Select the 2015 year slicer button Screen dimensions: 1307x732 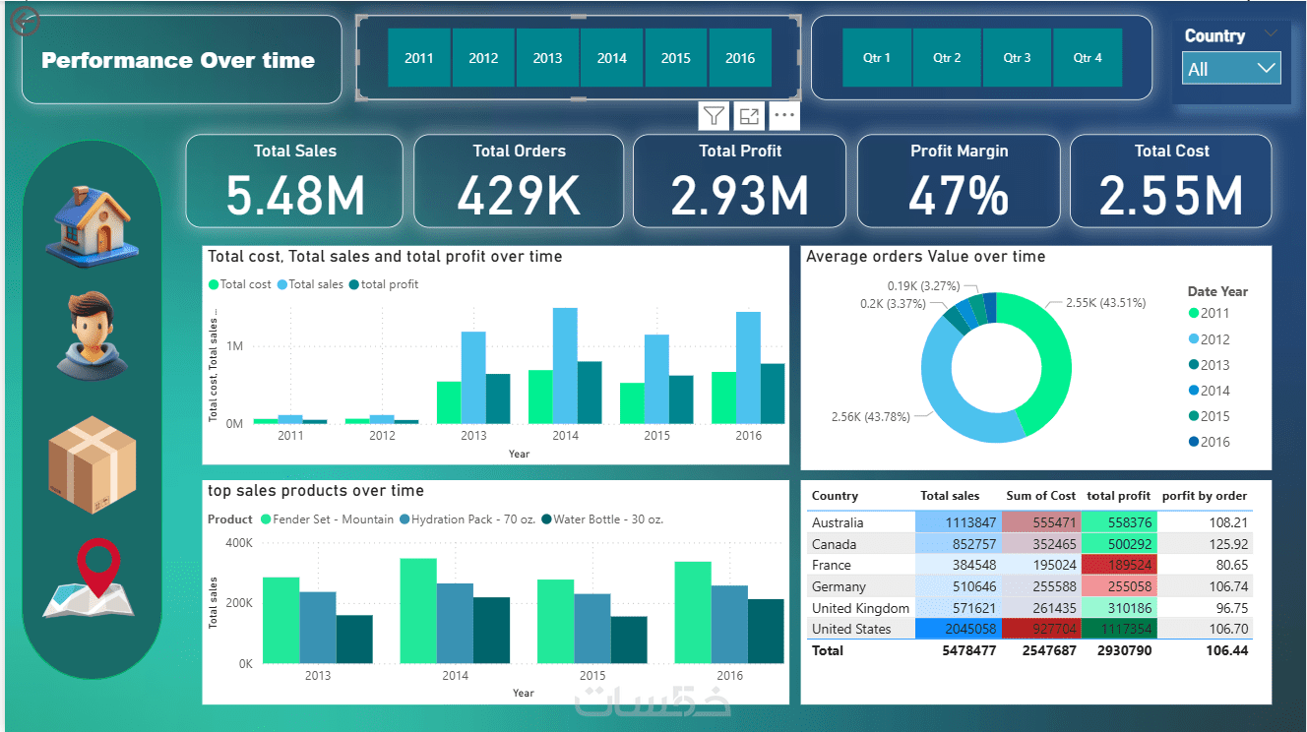pyautogui.click(x=676, y=58)
